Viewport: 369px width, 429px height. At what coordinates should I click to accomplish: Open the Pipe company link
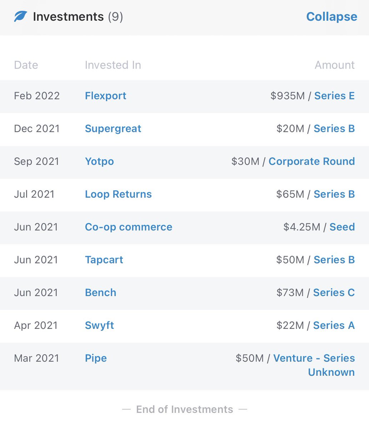96,358
